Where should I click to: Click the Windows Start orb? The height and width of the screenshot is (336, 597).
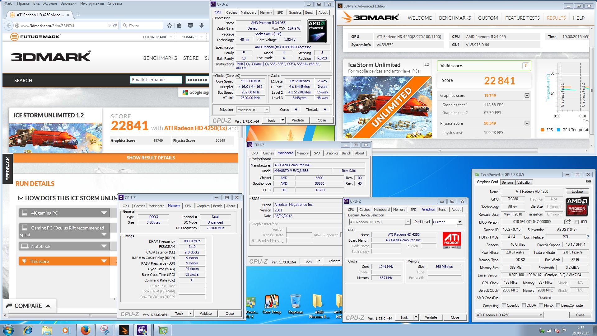8,330
